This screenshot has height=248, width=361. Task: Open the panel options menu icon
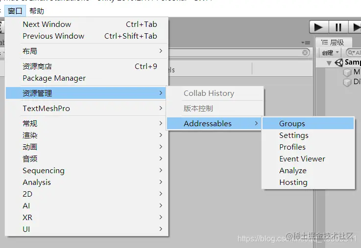pyautogui.click(x=306, y=43)
